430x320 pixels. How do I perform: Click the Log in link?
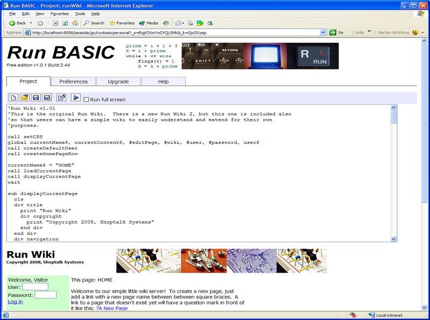pos(15,302)
